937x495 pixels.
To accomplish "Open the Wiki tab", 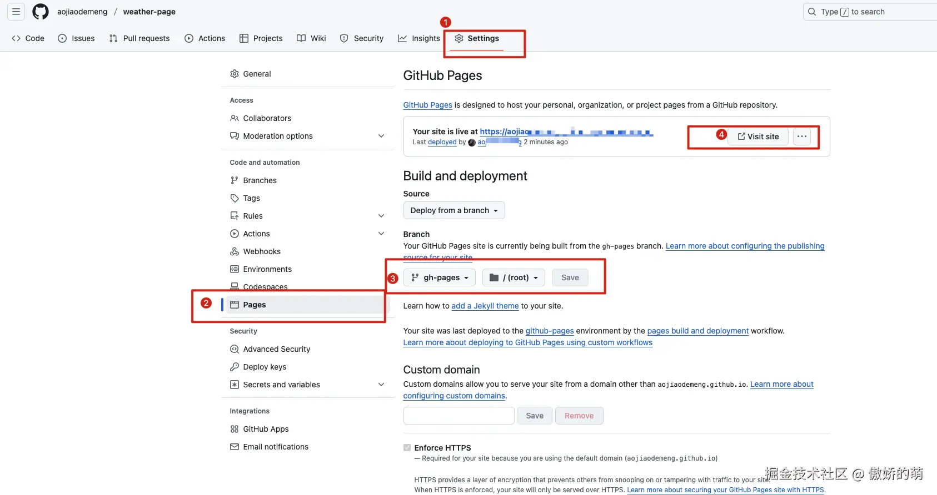I will click(x=311, y=38).
